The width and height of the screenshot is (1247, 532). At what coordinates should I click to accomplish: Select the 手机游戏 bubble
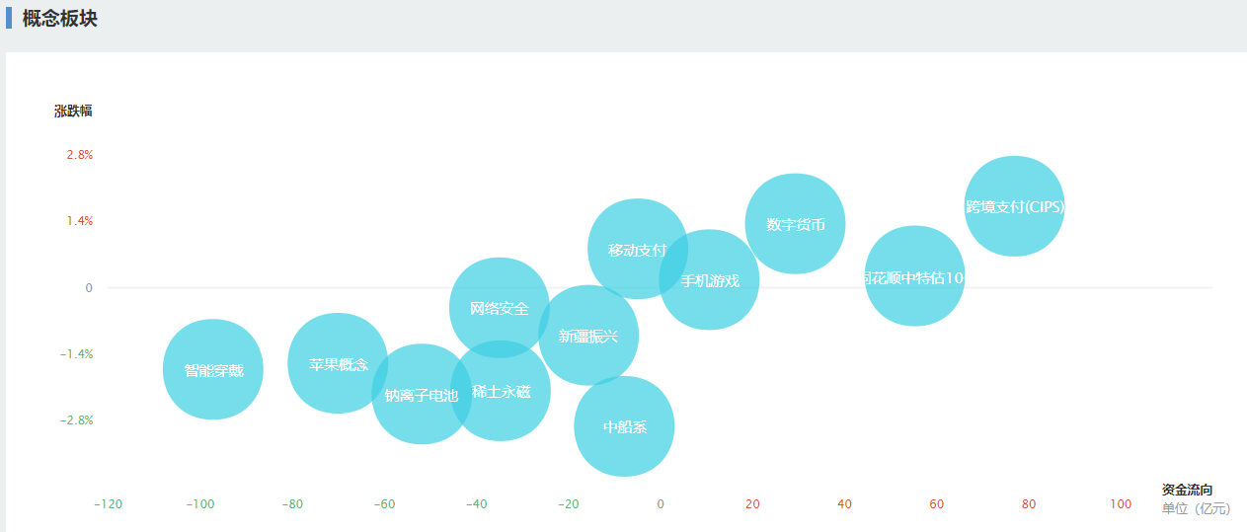pos(709,279)
